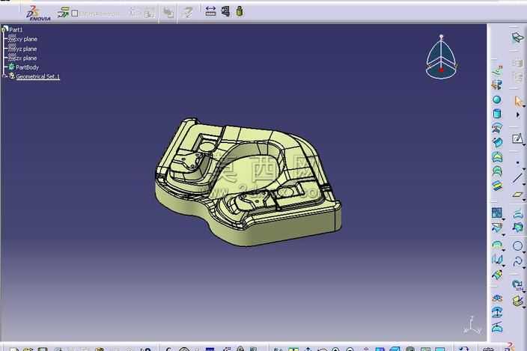Click the extrapolate surface icon

tap(497, 275)
